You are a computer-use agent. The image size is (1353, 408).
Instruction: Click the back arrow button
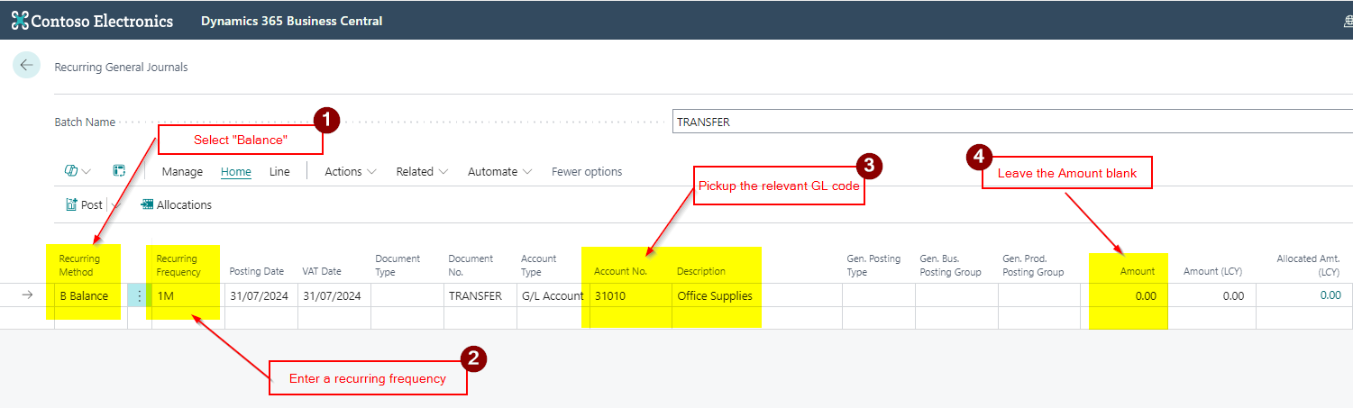coord(26,65)
